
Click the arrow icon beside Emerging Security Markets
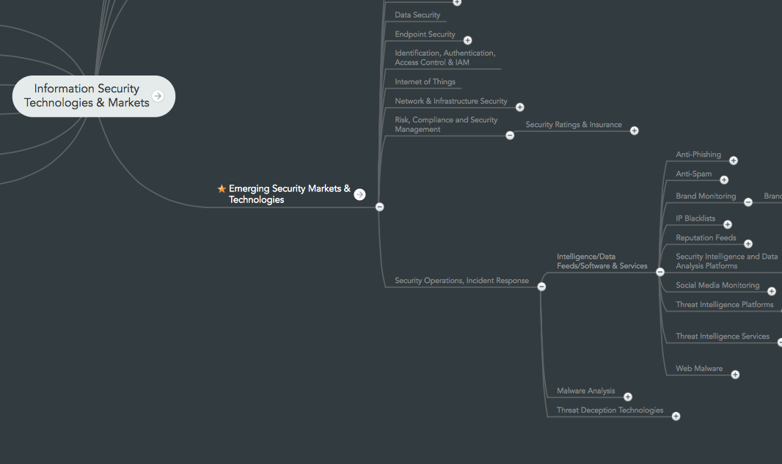359,194
